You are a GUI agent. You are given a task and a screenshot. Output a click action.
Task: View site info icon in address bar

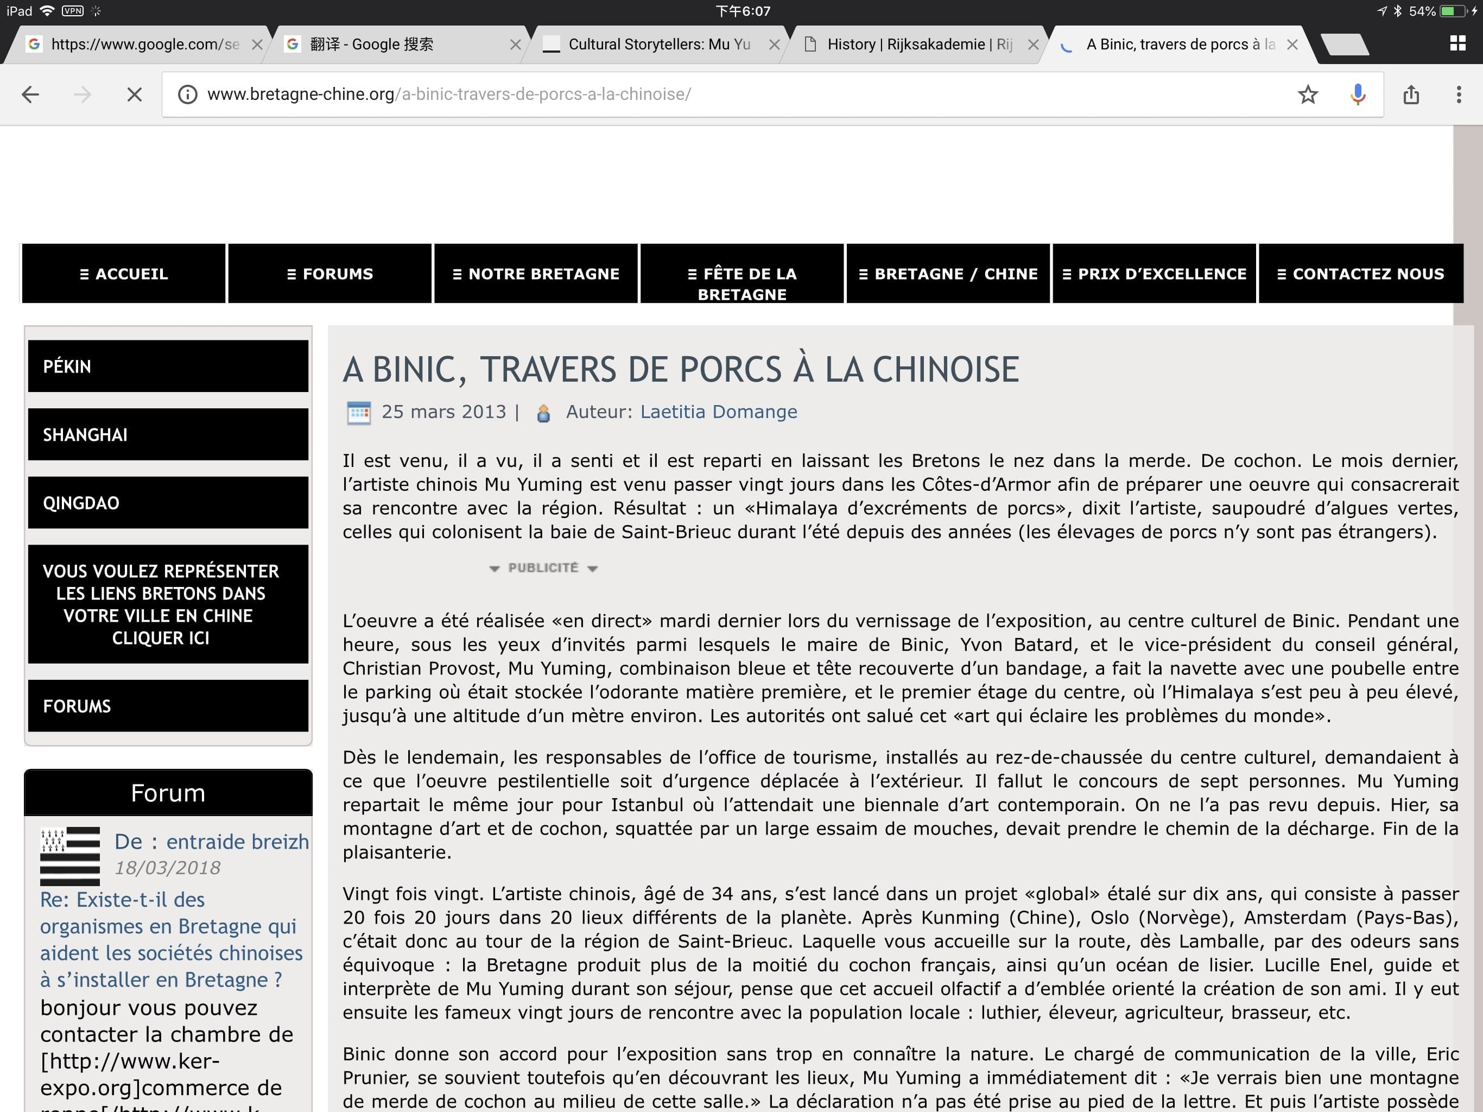point(187,94)
